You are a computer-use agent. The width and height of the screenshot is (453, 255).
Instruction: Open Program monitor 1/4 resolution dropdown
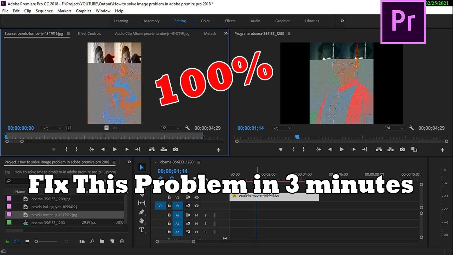394,128
